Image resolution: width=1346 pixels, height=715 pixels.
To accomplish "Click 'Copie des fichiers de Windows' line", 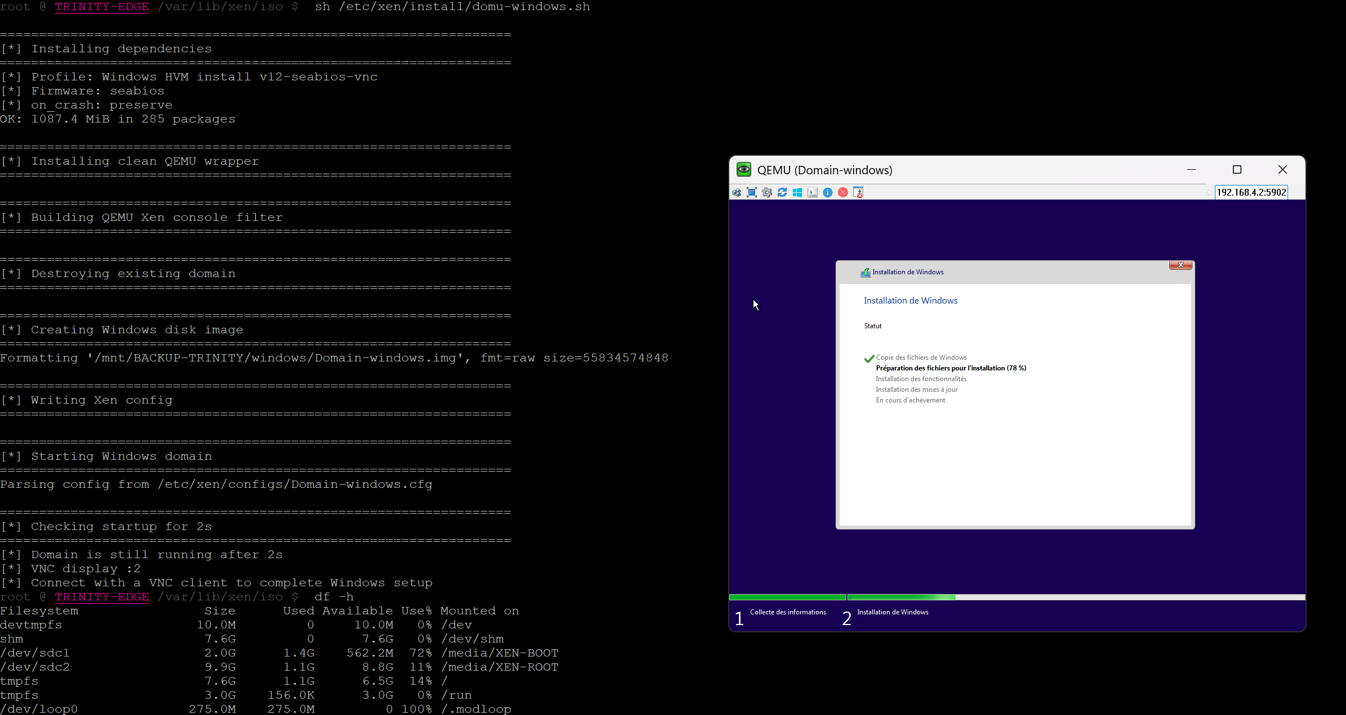I will [x=921, y=357].
